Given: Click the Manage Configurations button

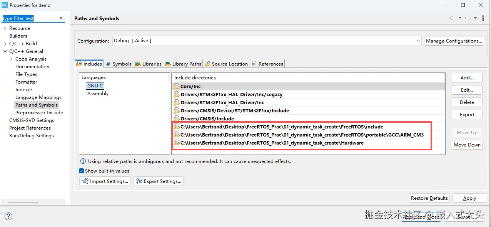Looking at the screenshot, I should 454,41.
